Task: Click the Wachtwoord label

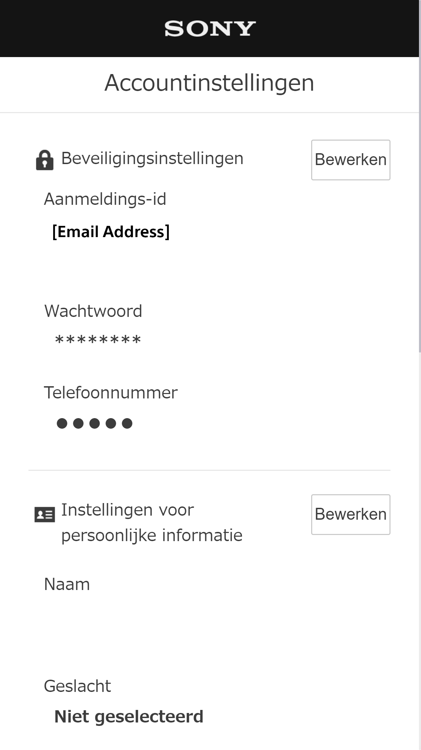Action: click(93, 311)
